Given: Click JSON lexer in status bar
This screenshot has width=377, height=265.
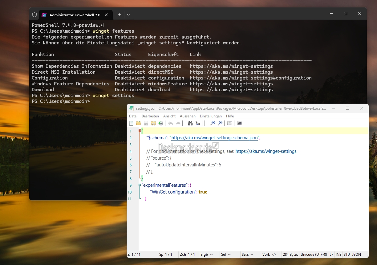Looking at the screenshot, I should coord(357,255).
